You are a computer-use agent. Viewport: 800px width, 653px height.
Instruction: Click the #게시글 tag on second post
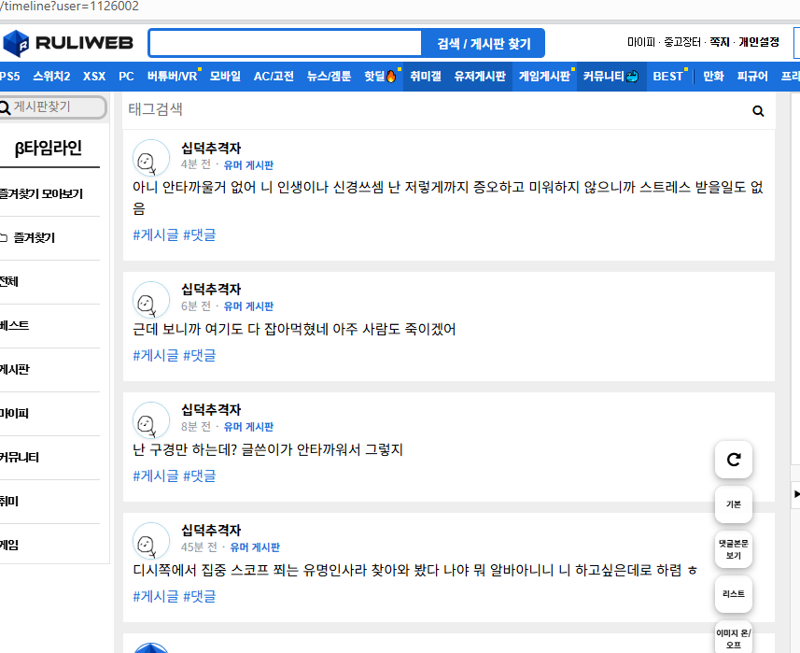(x=155, y=355)
